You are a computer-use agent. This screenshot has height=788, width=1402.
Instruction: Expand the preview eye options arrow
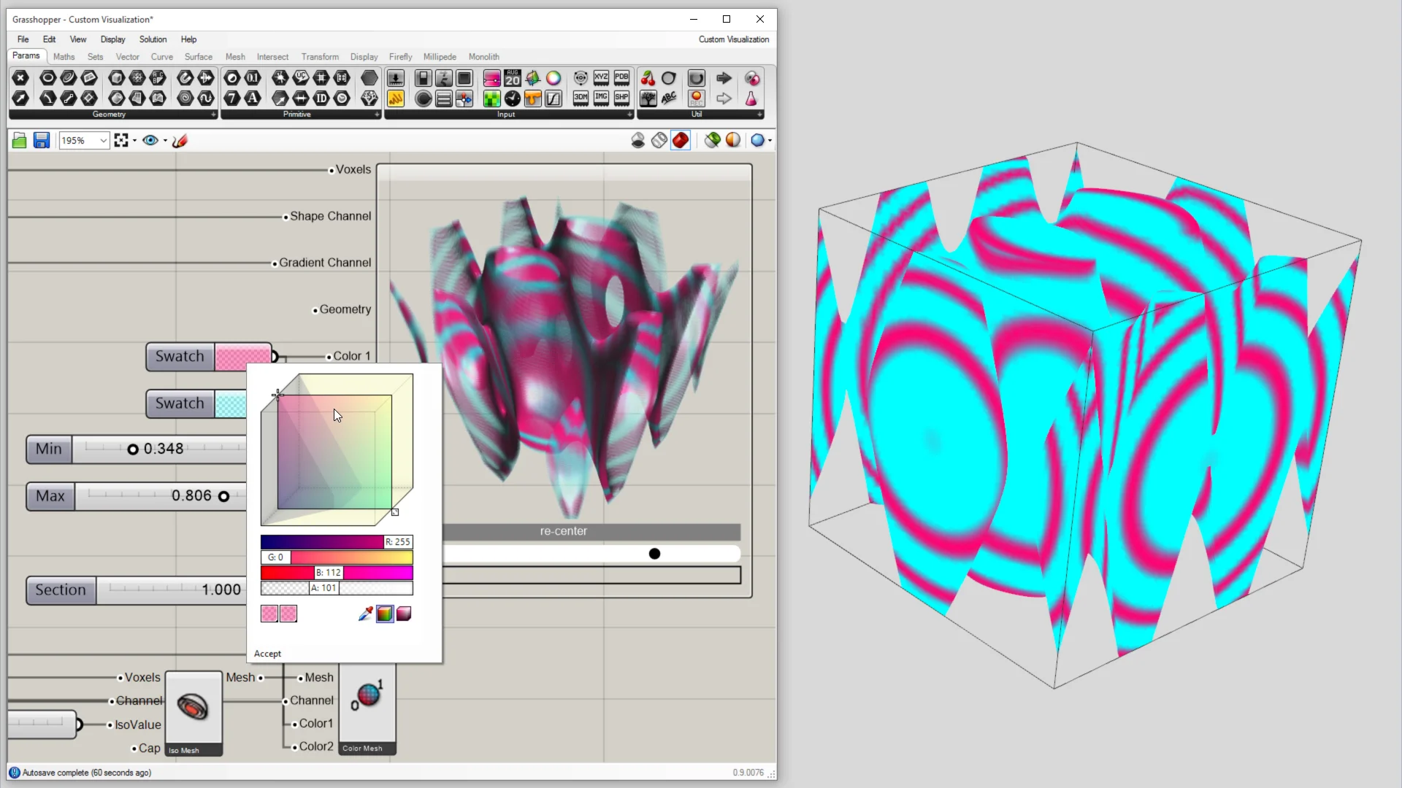click(165, 140)
